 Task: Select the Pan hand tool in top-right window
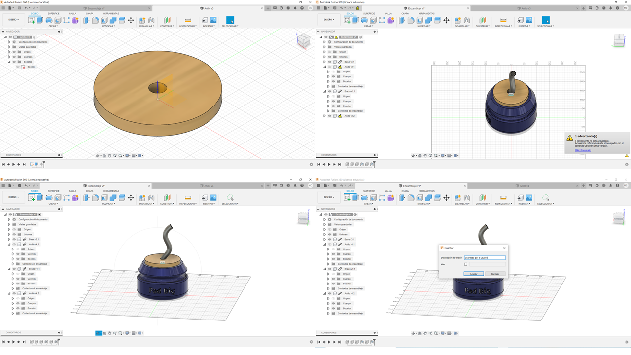(x=425, y=156)
